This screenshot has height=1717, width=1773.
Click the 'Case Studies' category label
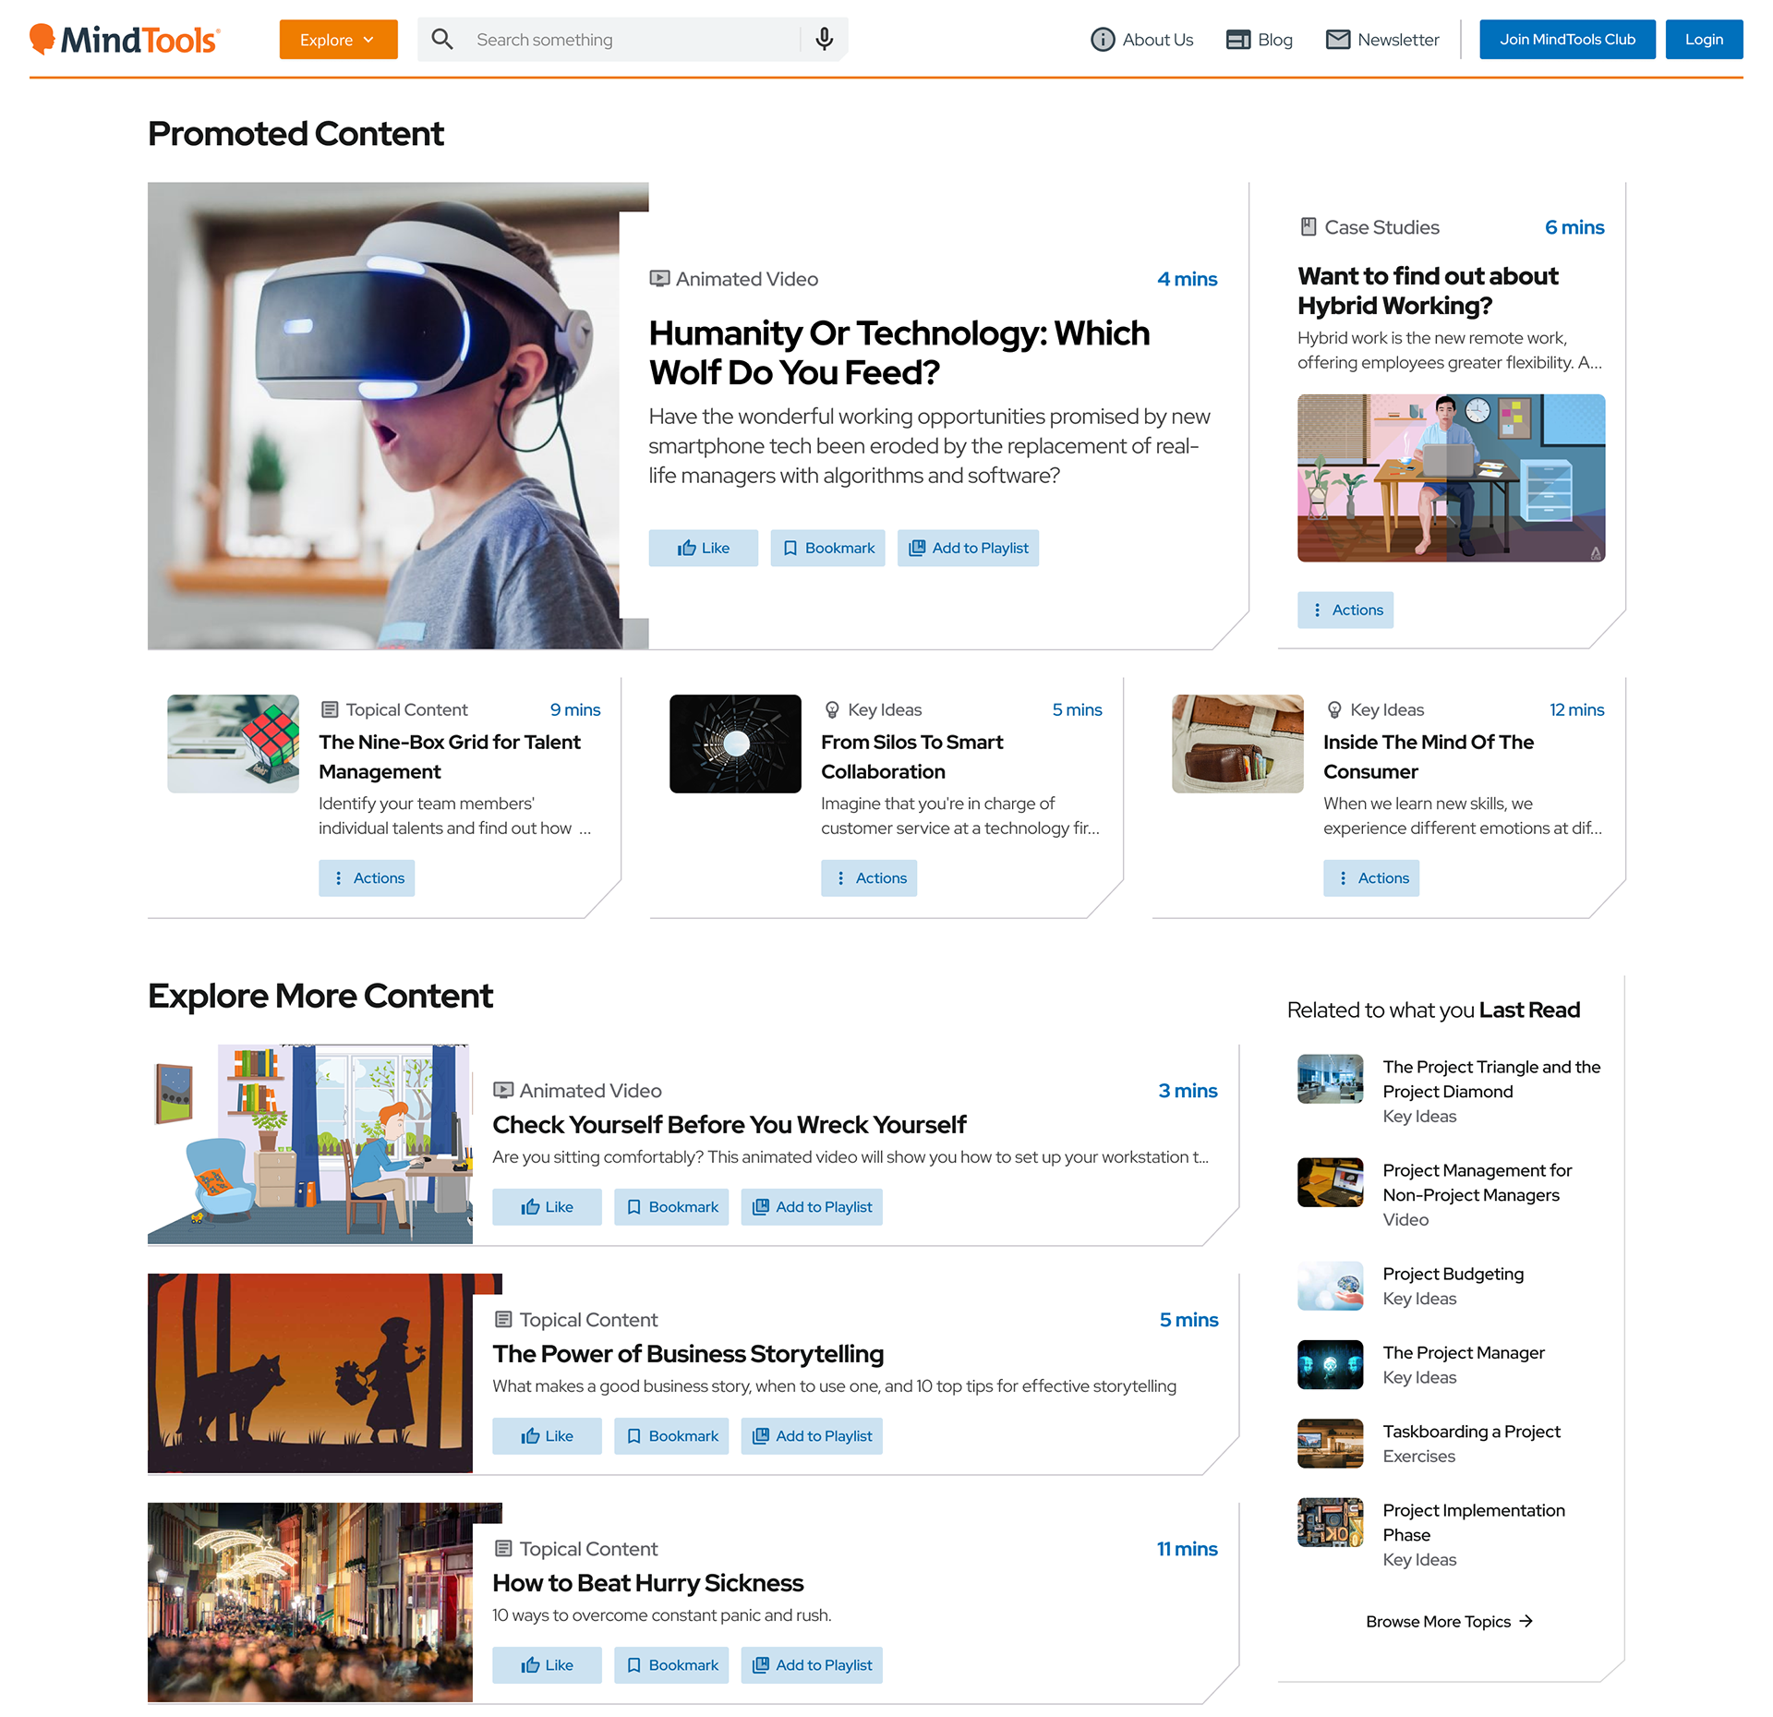click(x=1381, y=227)
